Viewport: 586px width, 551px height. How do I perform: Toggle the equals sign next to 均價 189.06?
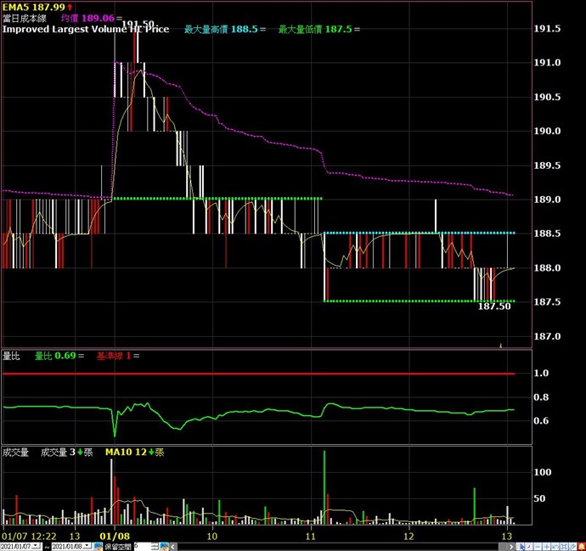pos(118,18)
